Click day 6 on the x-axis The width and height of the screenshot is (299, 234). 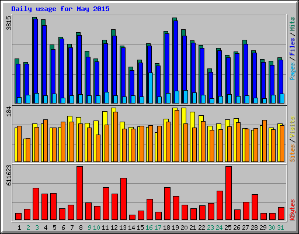click(63, 228)
